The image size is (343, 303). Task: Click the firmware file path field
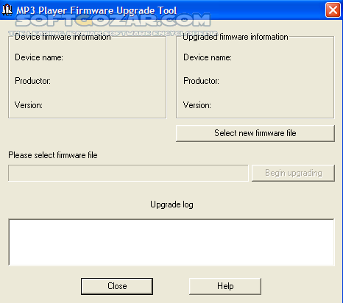coord(128,173)
